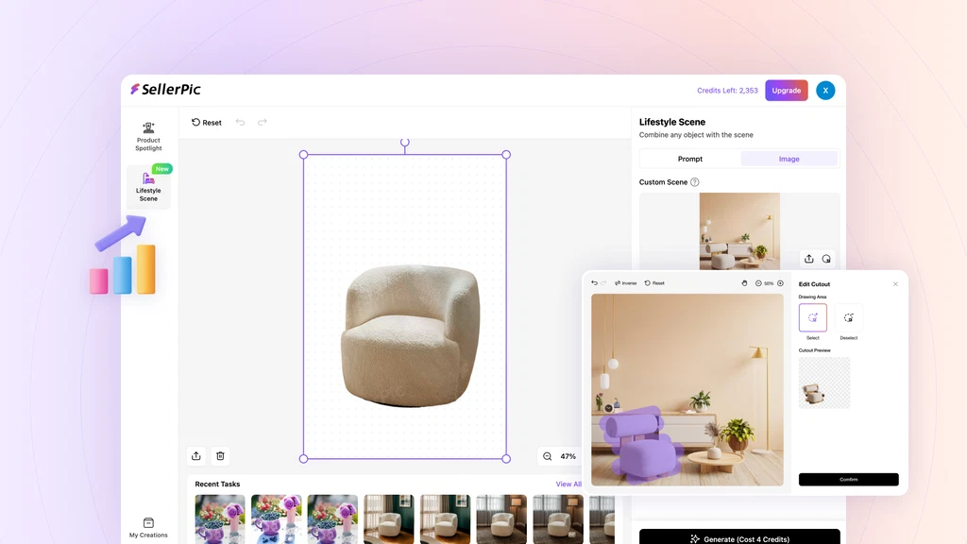The height and width of the screenshot is (544, 967).
Task: Open the upload icon on Custom Scene image
Action: pyautogui.click(x=808, y=258)
